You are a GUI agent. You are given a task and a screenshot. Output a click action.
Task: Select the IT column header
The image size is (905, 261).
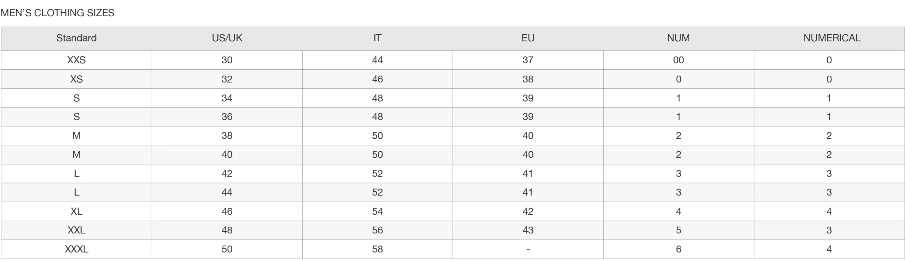377,38
